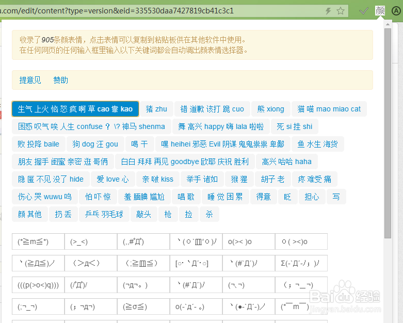
Task: Select the 眨 category
Action: (x=288, y=197)
